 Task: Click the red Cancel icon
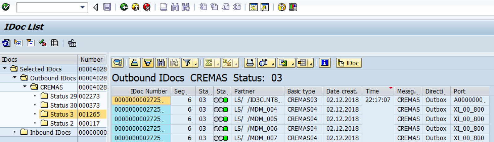147,7
